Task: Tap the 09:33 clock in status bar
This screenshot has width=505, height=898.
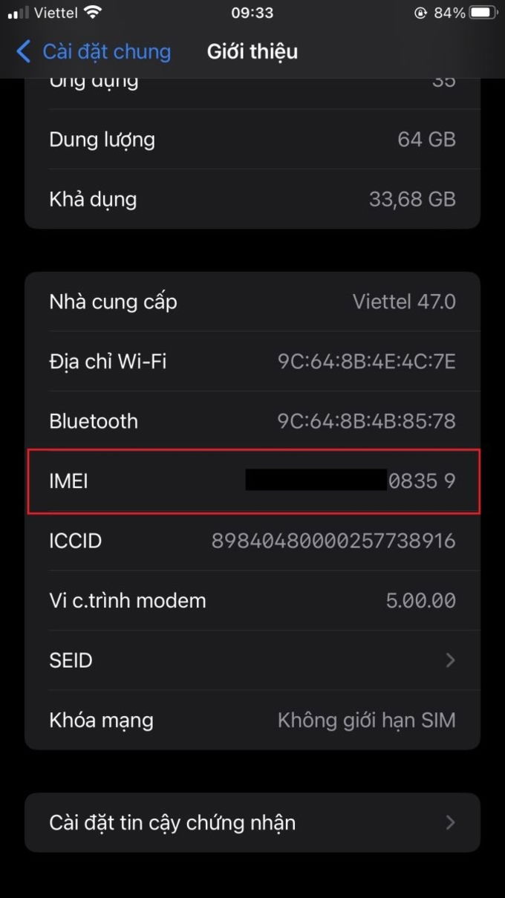Action: point(252,13)
